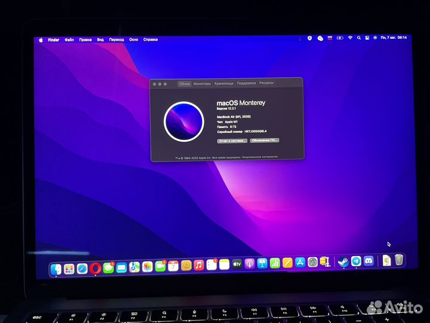Open the Russian flag input source menu
430x323 pixels.
coord(330,38)
